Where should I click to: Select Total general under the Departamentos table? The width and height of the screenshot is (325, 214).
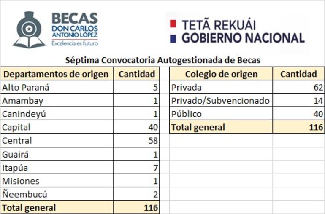[56, 208]
